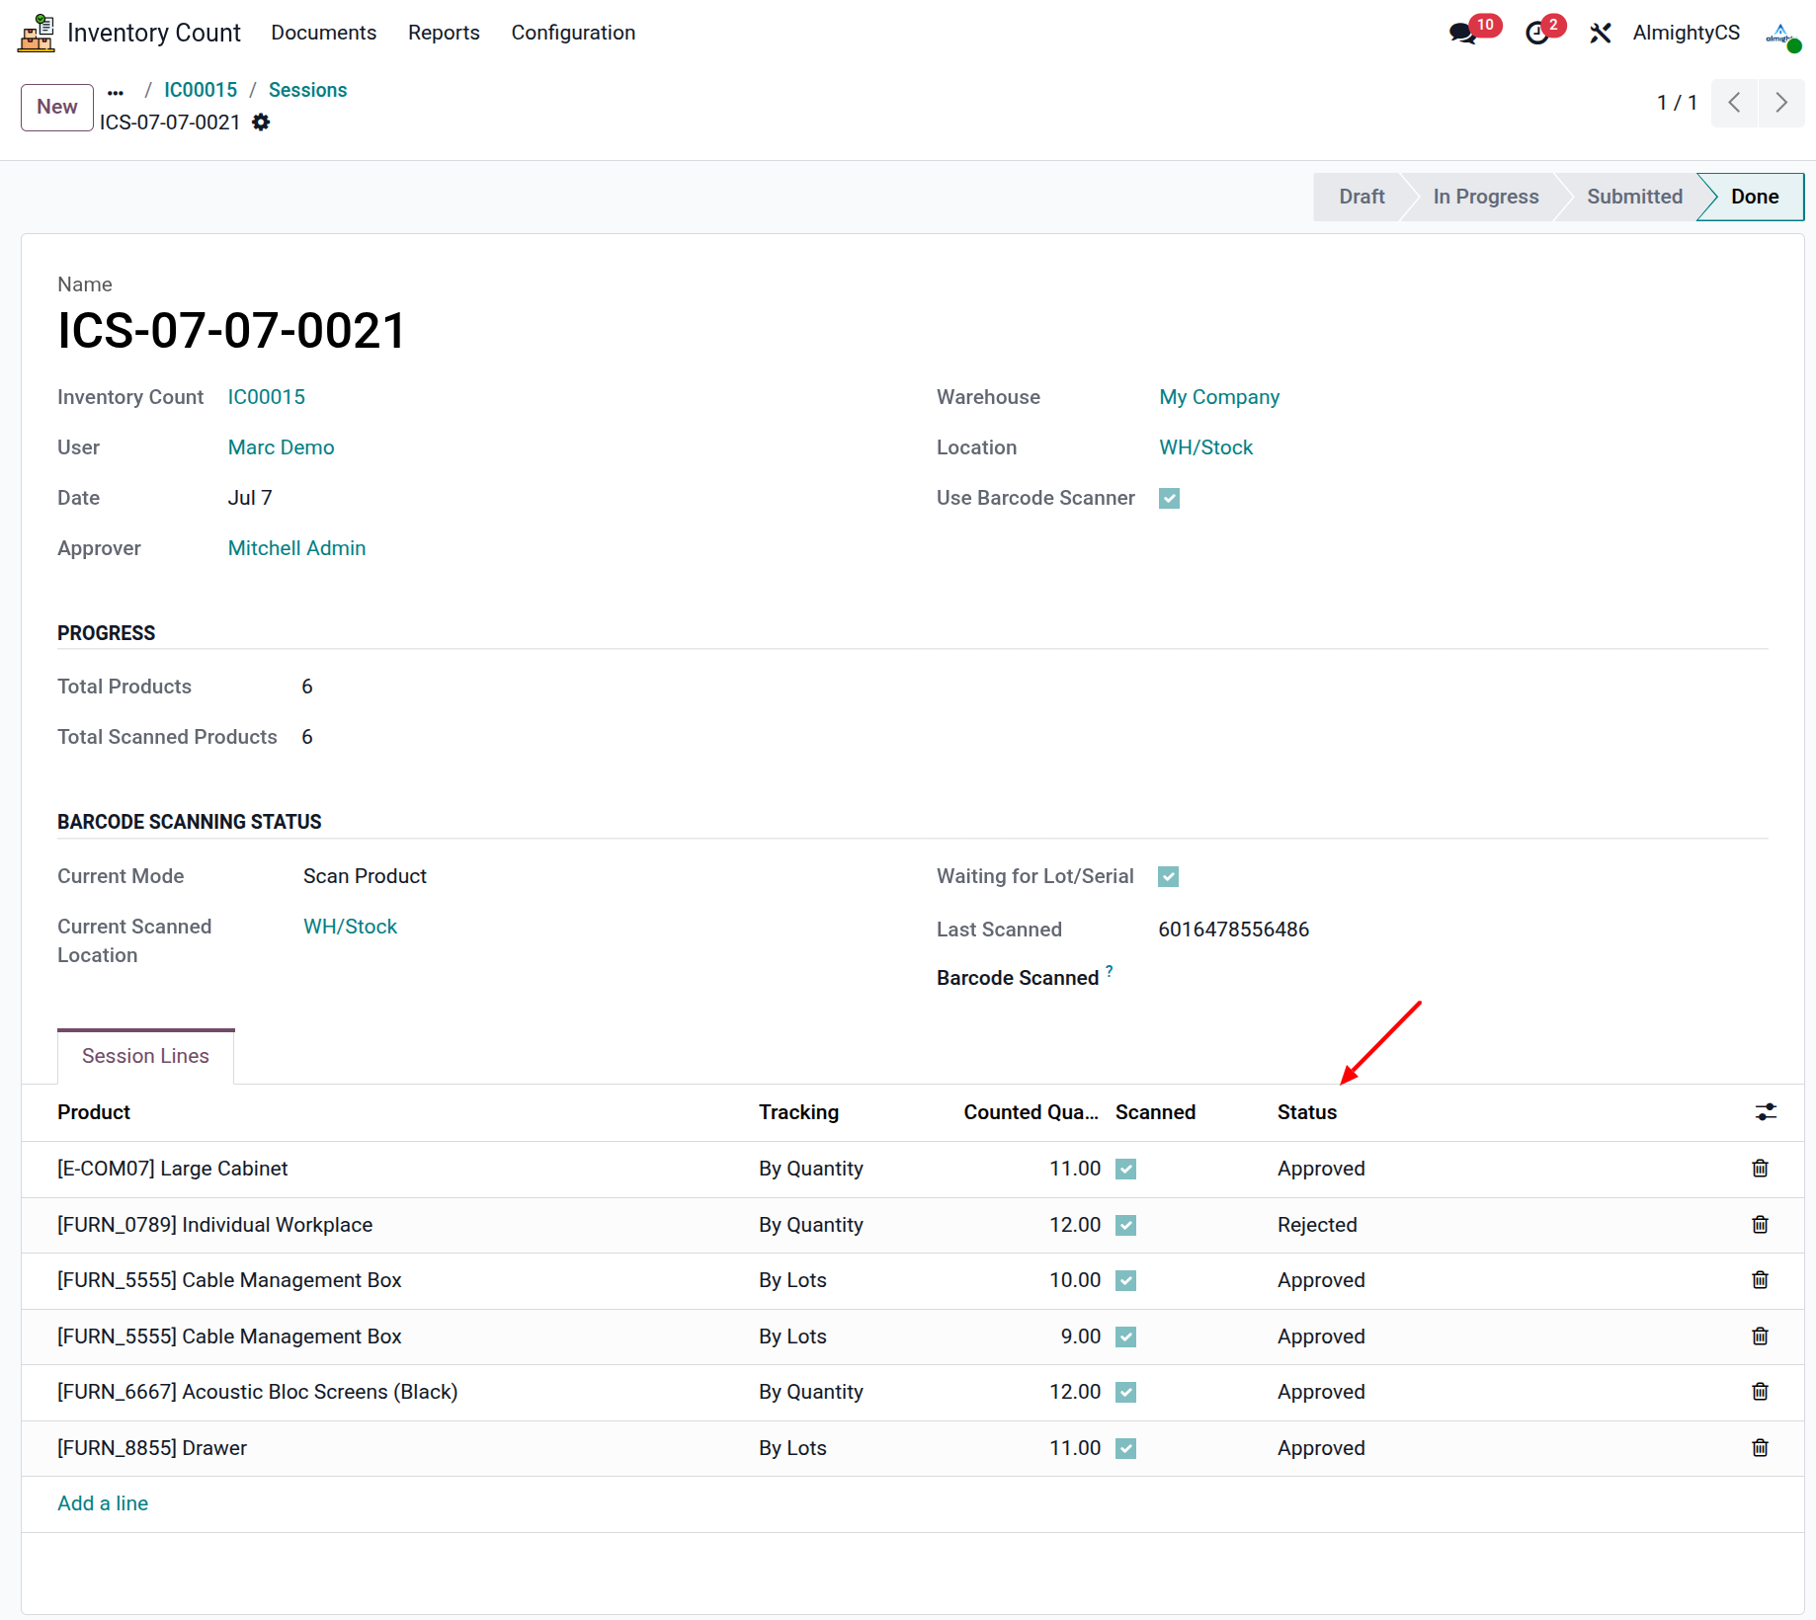
Task: Select the Submitted status stage
Action: pos(1634,197)
